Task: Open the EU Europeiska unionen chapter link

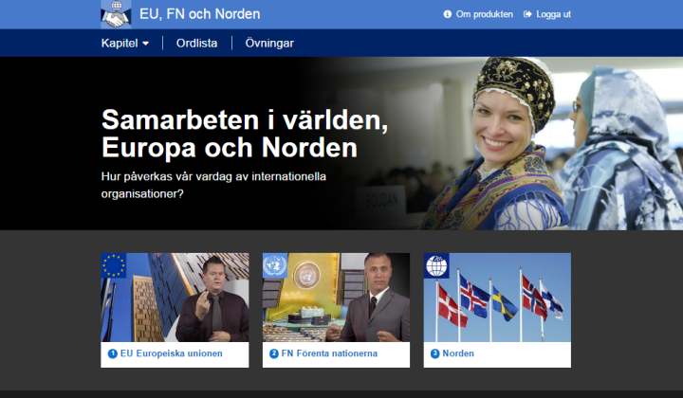Action: [x=171, y=353]
